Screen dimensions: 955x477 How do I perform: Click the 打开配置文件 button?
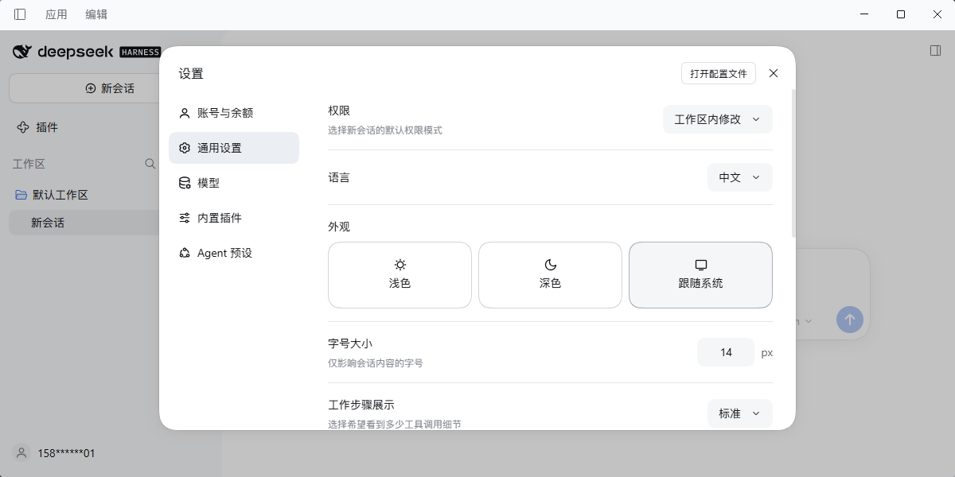click(719, 73)
